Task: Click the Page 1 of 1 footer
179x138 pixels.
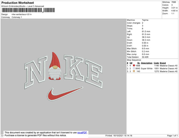Action: [172, 136]
